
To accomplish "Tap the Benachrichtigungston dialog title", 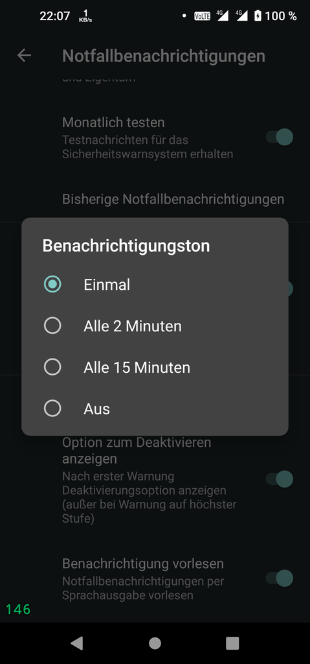I will pos(126,246).
